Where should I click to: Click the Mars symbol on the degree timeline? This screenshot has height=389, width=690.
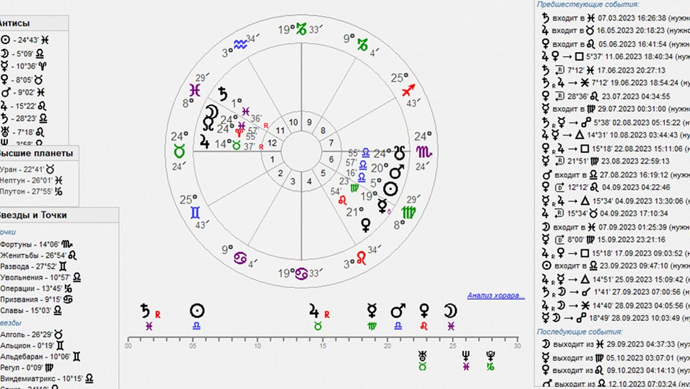click(398, 311)
